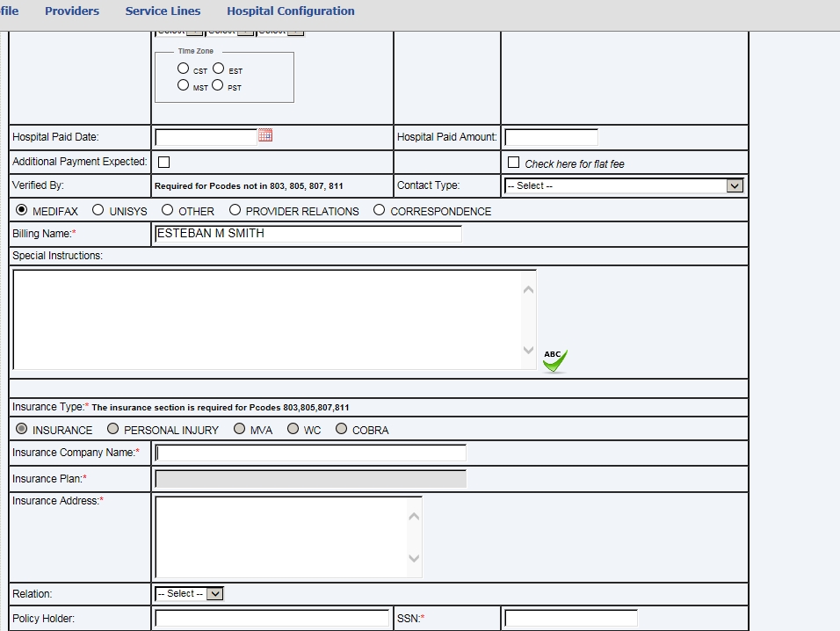Image resolution: width=840 pixels, height=631 pixels.
Task: Click the Insurance Company Name field
Action: (x=310, y=453)
